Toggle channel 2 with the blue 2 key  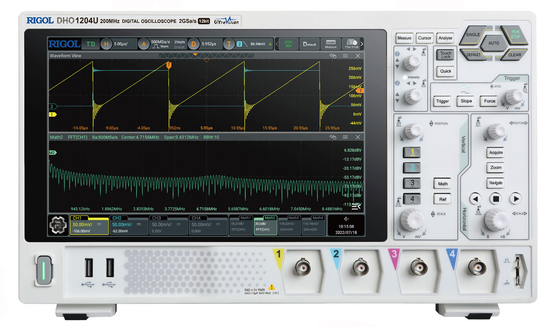click(x=412, y=168)
